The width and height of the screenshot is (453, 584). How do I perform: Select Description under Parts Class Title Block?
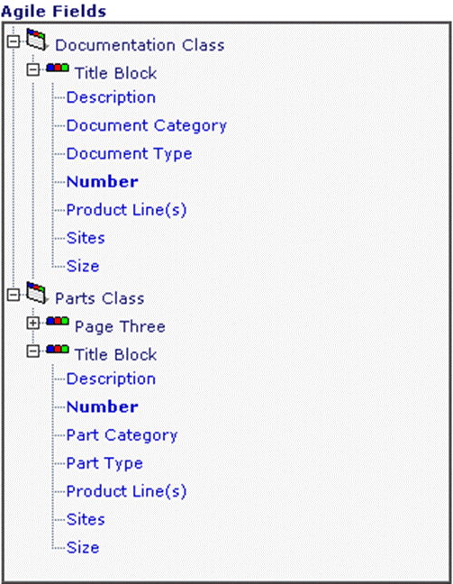pyautogui.click(x=111, y=379)
